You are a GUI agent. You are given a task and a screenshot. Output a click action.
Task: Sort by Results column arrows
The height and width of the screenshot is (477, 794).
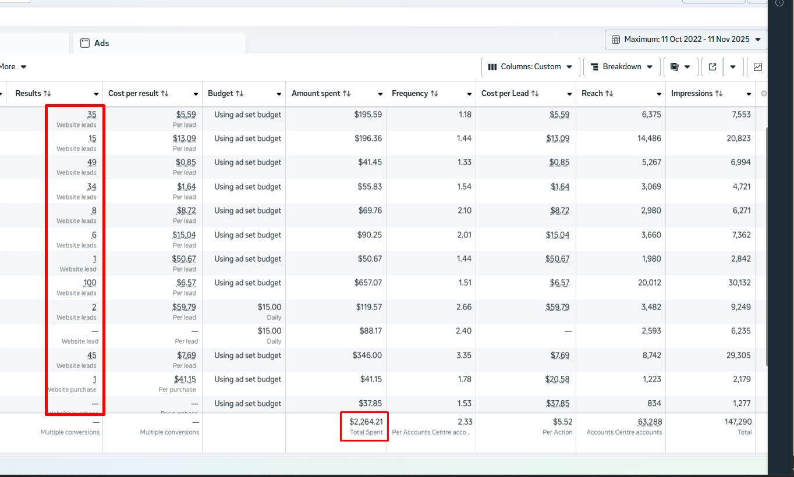(x=47, y=94)
